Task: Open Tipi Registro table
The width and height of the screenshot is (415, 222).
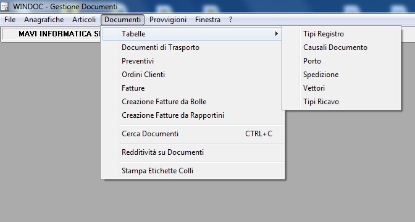Action: click(342, 34)
